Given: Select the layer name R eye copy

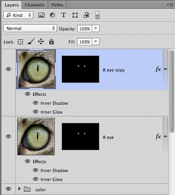Looking at the screenshot, I should [114, 70].
